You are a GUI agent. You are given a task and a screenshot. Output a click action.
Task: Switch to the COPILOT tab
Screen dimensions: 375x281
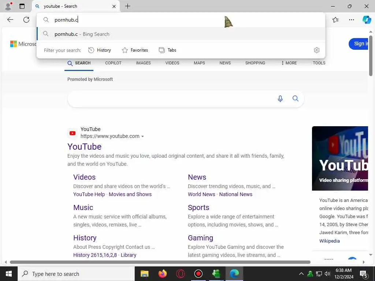click(114, 63)
